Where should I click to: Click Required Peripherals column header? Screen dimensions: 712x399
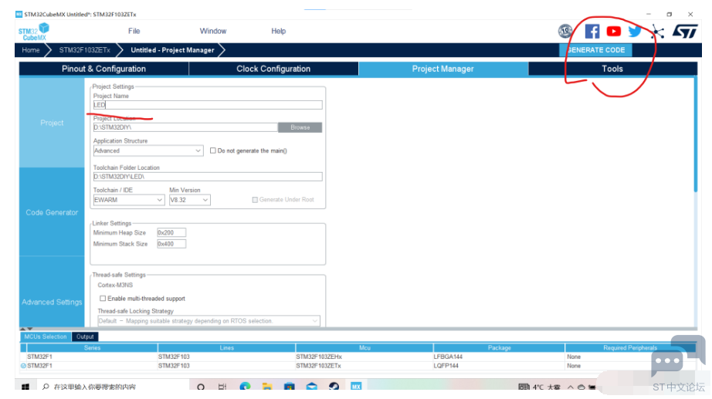[630, 348]
